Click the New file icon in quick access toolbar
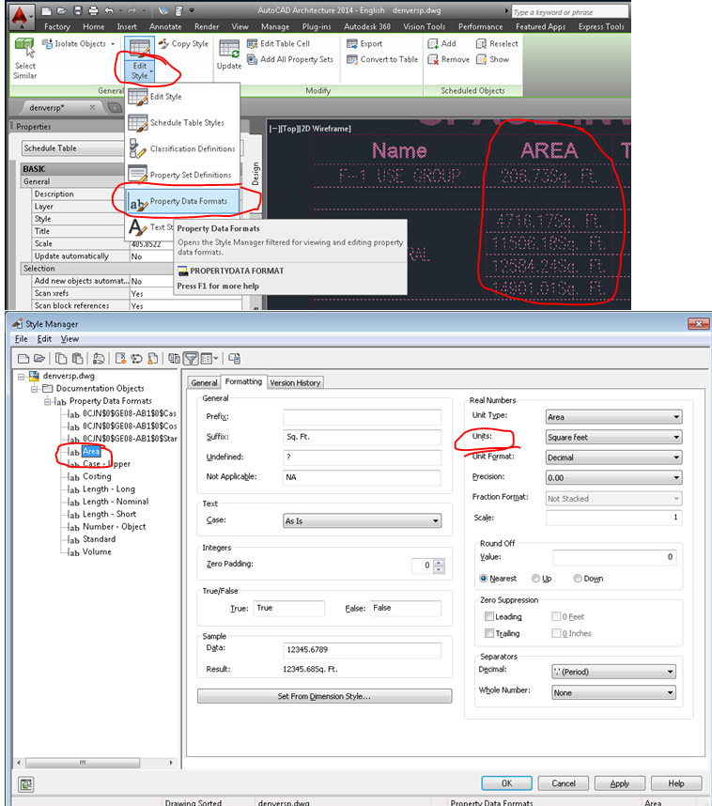 click(x=46, y=10)
